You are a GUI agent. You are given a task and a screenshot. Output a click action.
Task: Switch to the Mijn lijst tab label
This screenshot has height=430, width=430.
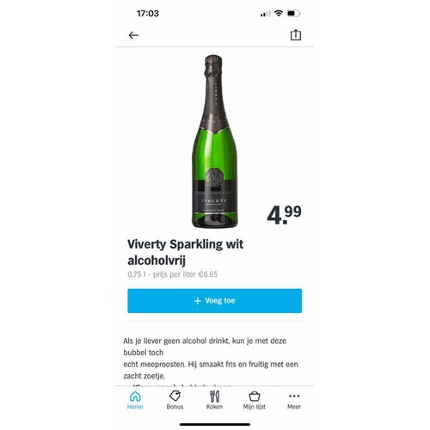click(x=255, y=407)
